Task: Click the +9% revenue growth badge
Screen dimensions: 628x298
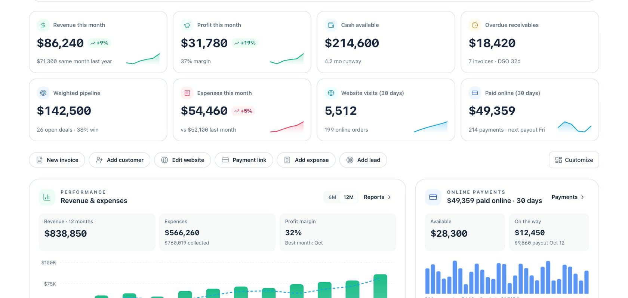Action: 99,43
